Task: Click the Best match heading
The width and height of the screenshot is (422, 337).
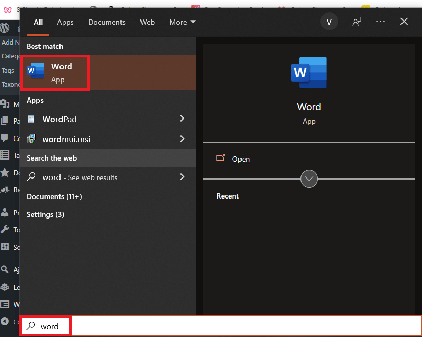Action: (x=45, y=46)
